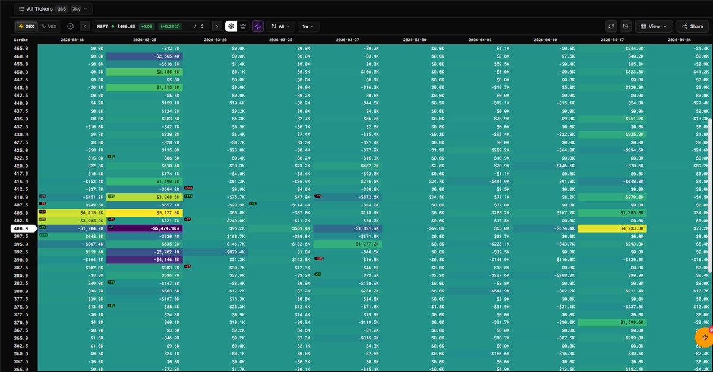Click the $4,415.9K cell

pyautogui.click(x=72, y=212)
